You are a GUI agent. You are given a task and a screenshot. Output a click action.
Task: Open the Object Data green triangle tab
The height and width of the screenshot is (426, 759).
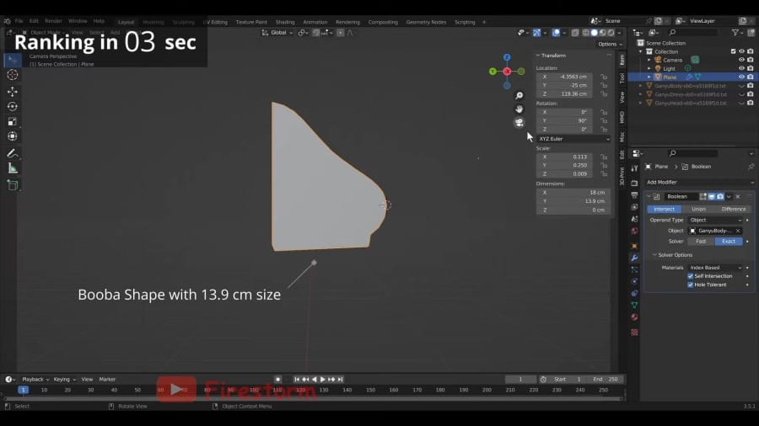pyautogui.click(x=634, y=306)
